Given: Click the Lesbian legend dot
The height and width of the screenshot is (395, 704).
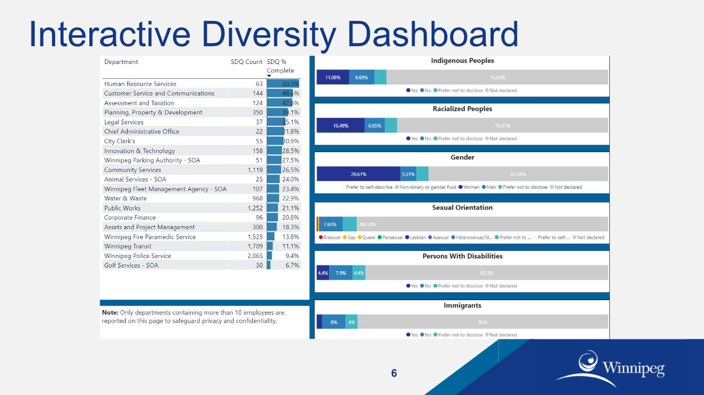Looking at the screenshot, I should click(408, 238).
